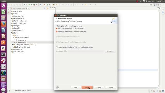Viewport: 165px width, 93px height.
Task: Click the New file toolbar icon
Action: tap(10, 5)
